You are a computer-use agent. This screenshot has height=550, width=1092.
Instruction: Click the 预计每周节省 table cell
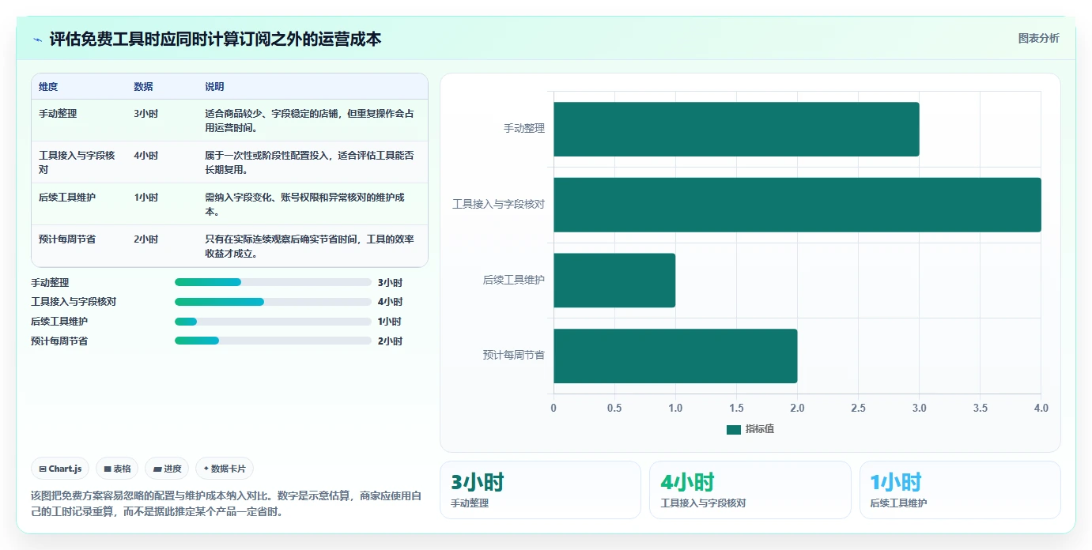pos(67,239)
